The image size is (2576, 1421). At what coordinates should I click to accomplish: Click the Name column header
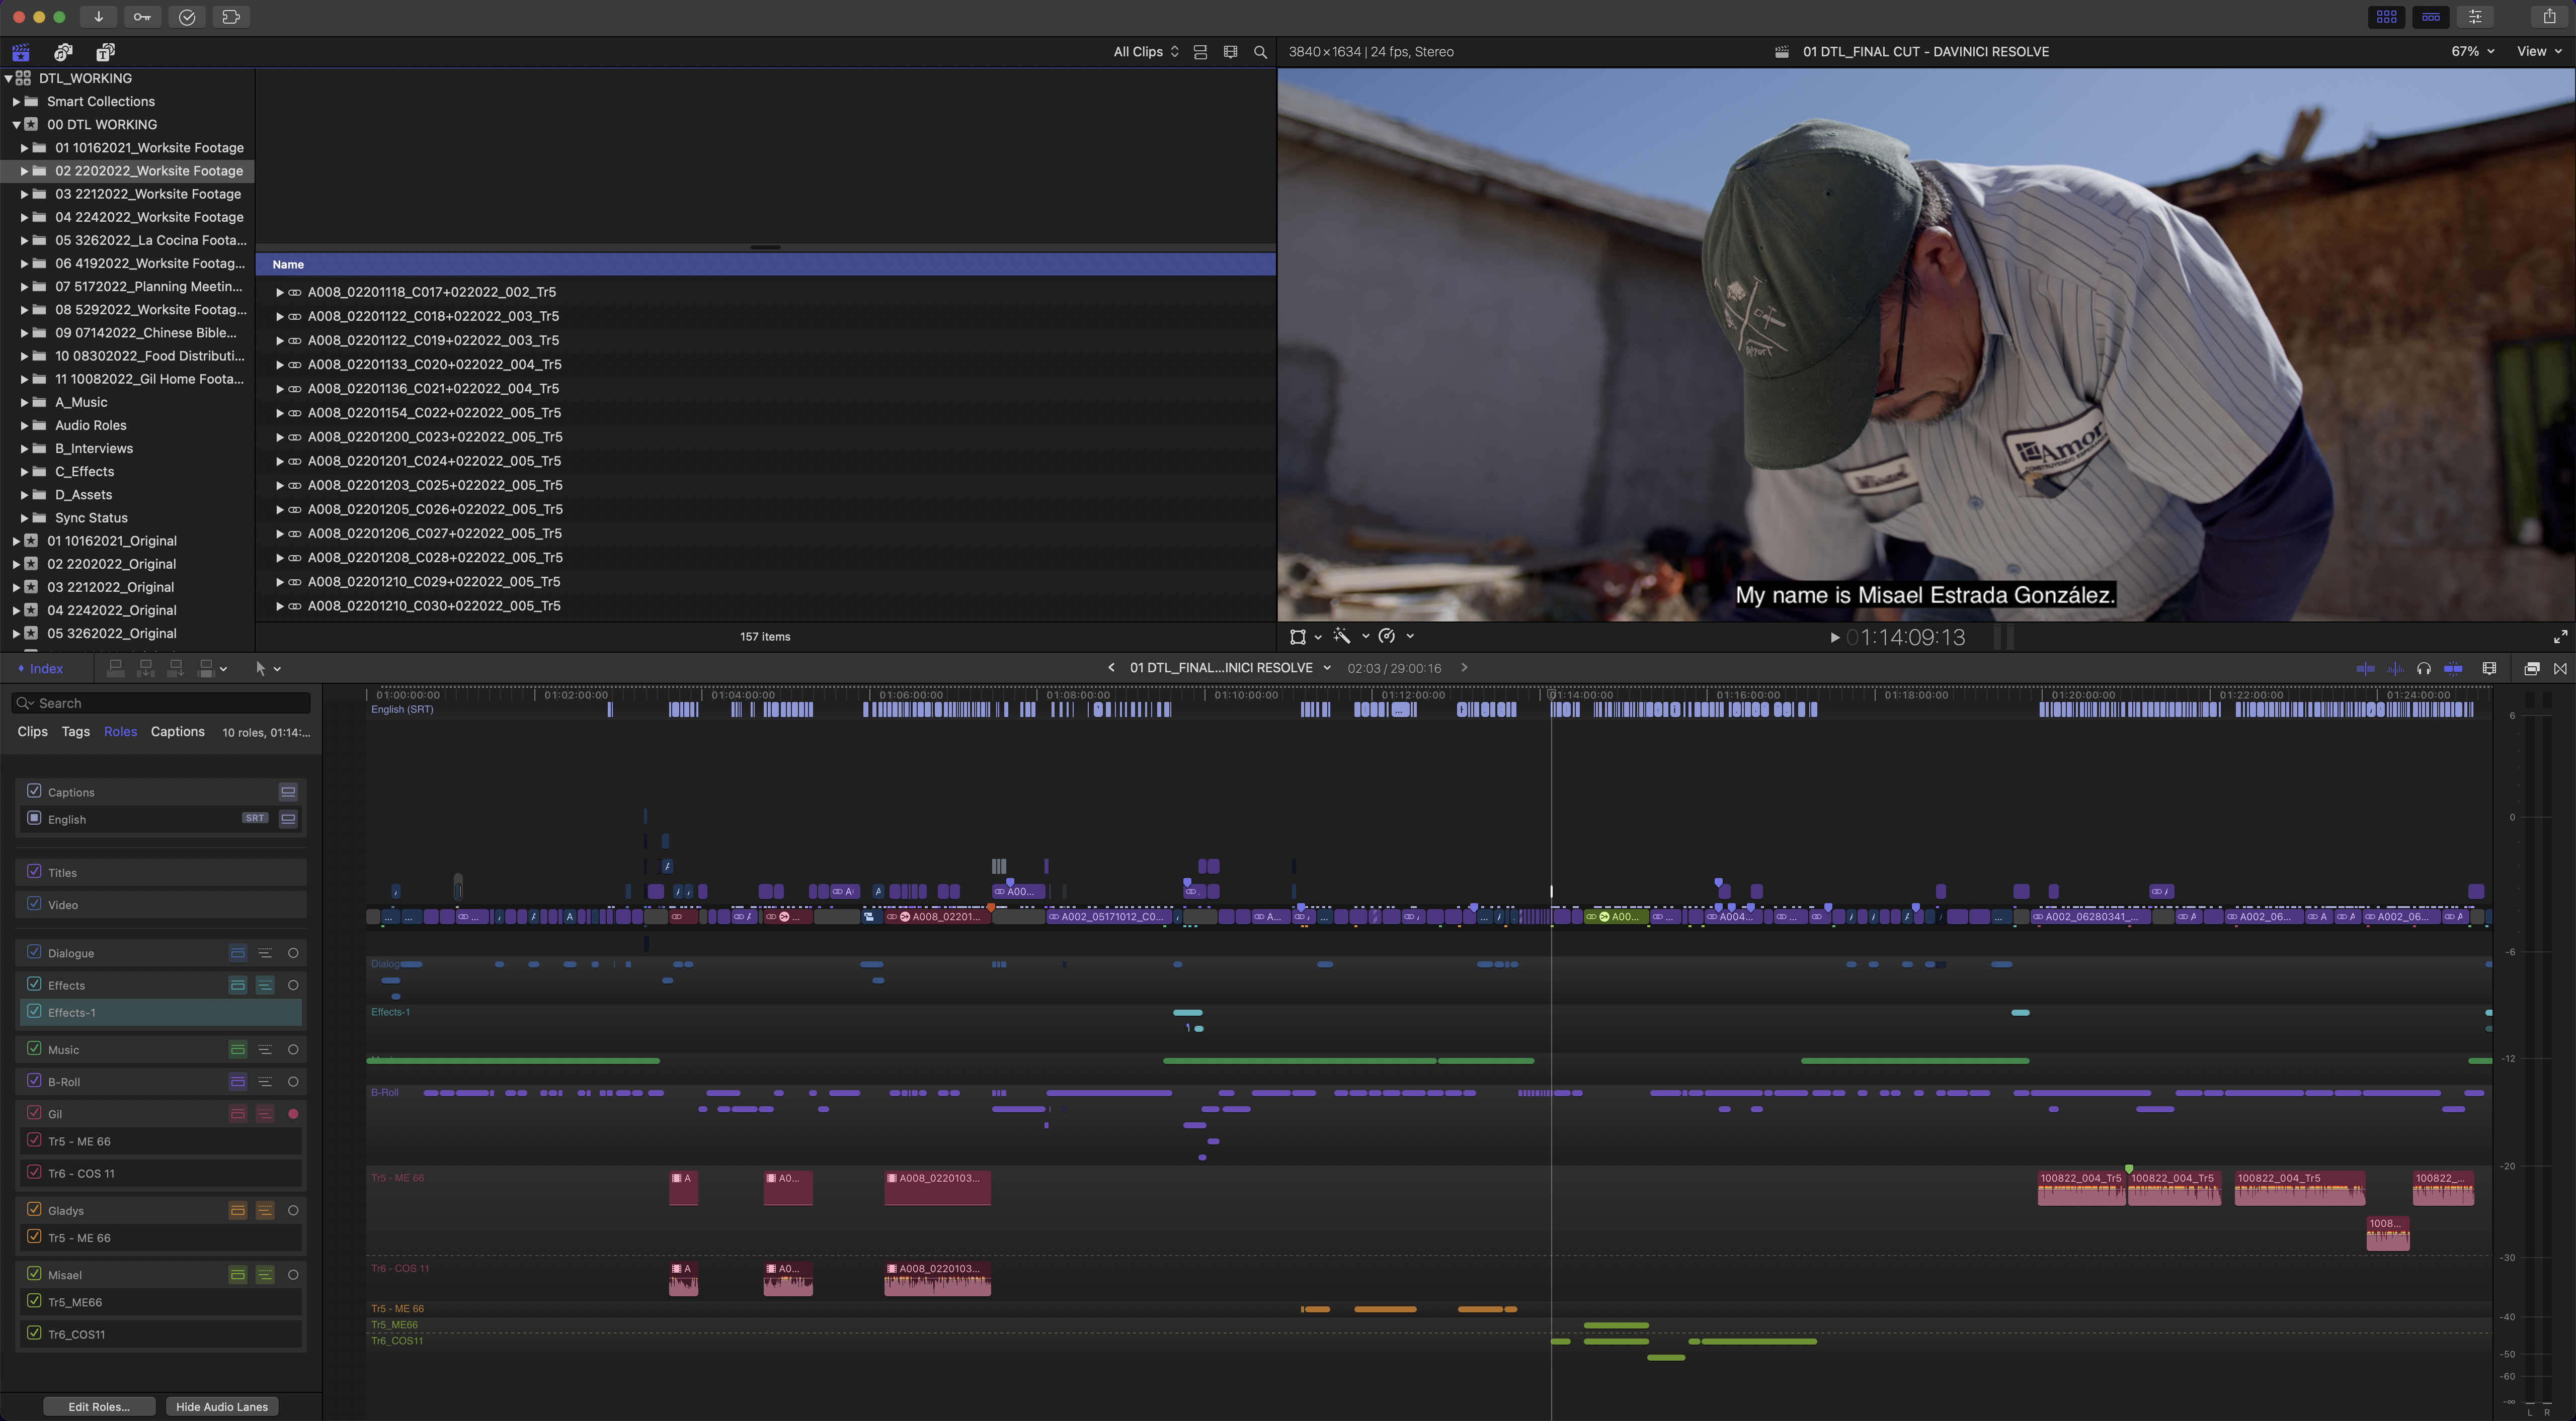click(765, 265)
